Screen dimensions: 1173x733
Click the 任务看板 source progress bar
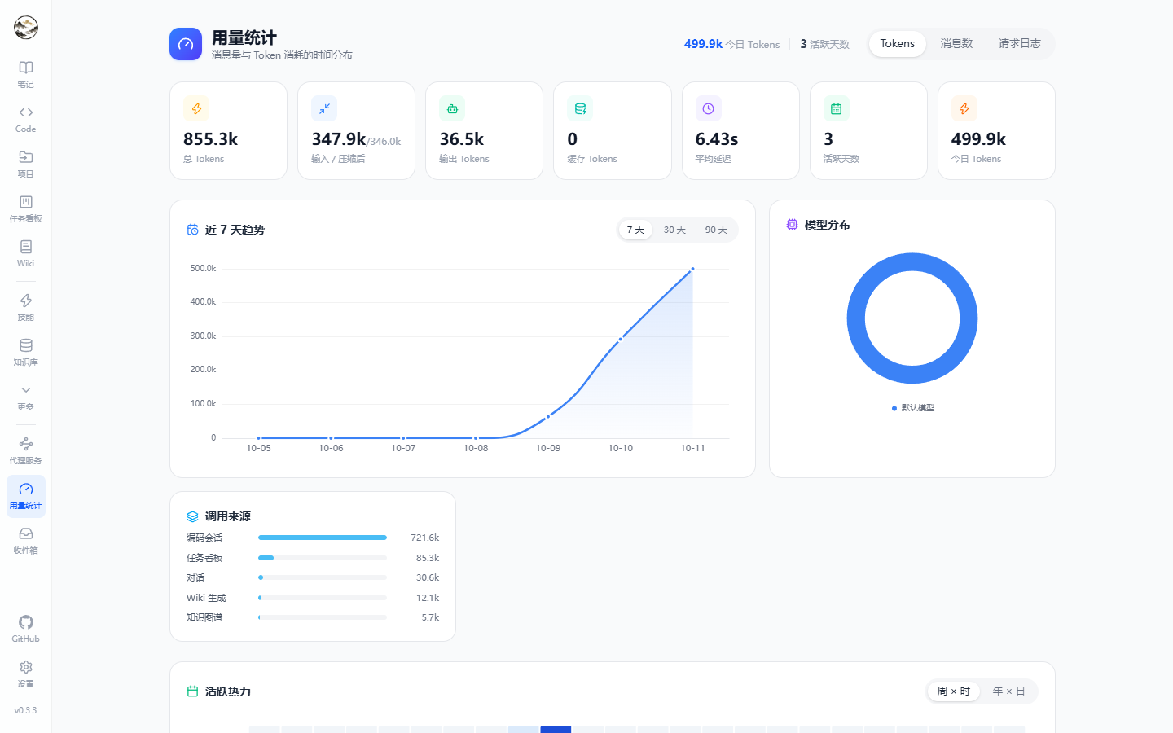tap(323, 558)
